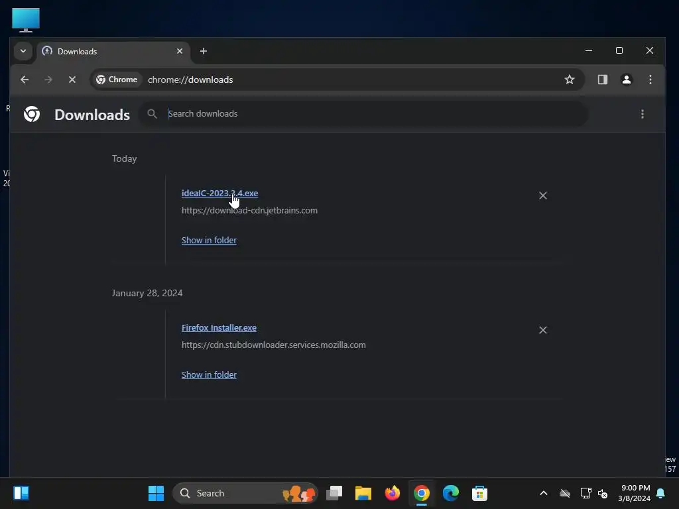Open Task View on the taskbar

[334, 493]
